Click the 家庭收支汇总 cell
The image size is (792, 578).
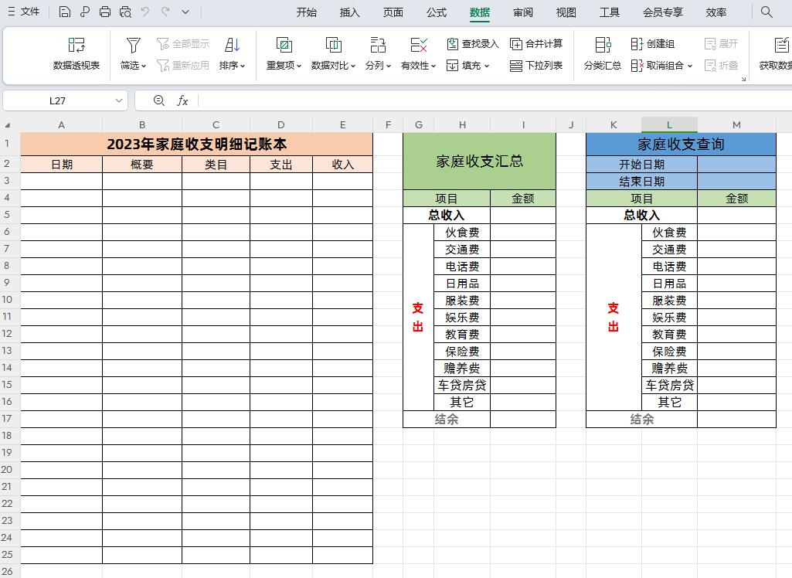[x=479, y=161]
